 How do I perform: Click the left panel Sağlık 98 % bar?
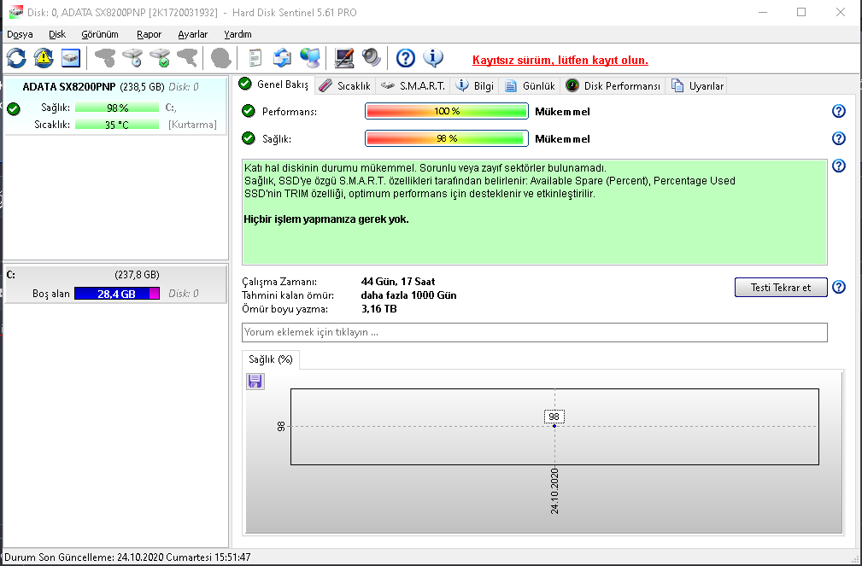click(x=117, y=108)
